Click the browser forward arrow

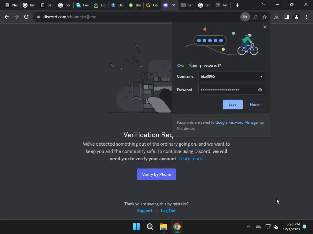point(17,17)
